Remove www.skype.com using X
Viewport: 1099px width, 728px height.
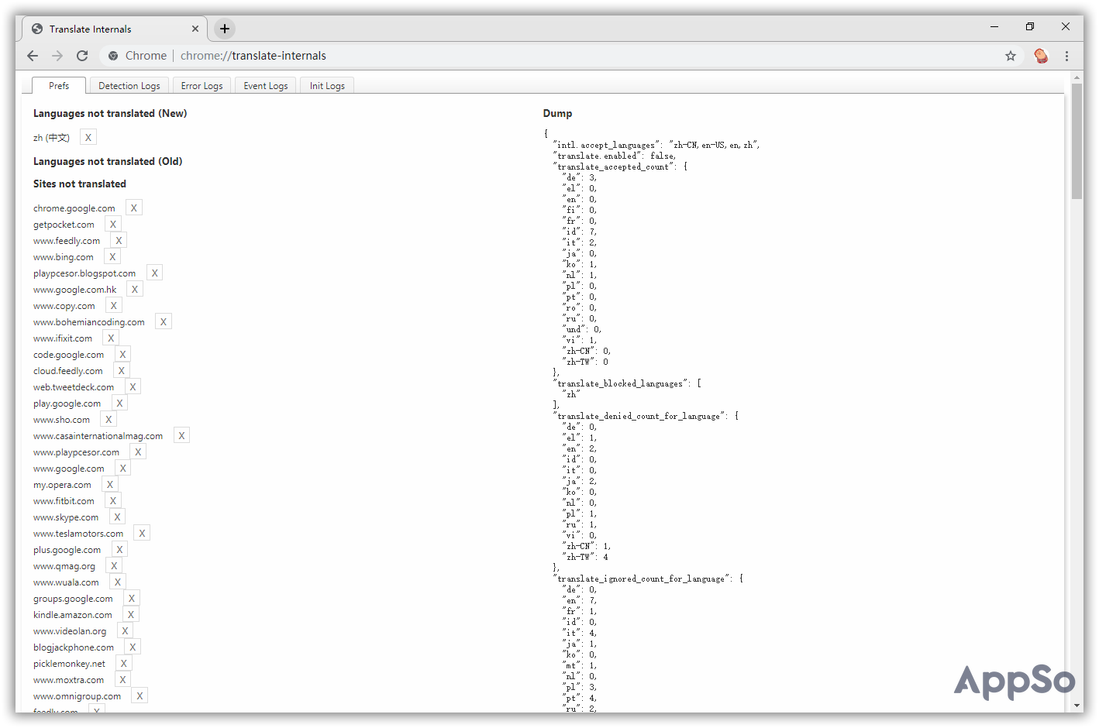[x=117, y=517]
